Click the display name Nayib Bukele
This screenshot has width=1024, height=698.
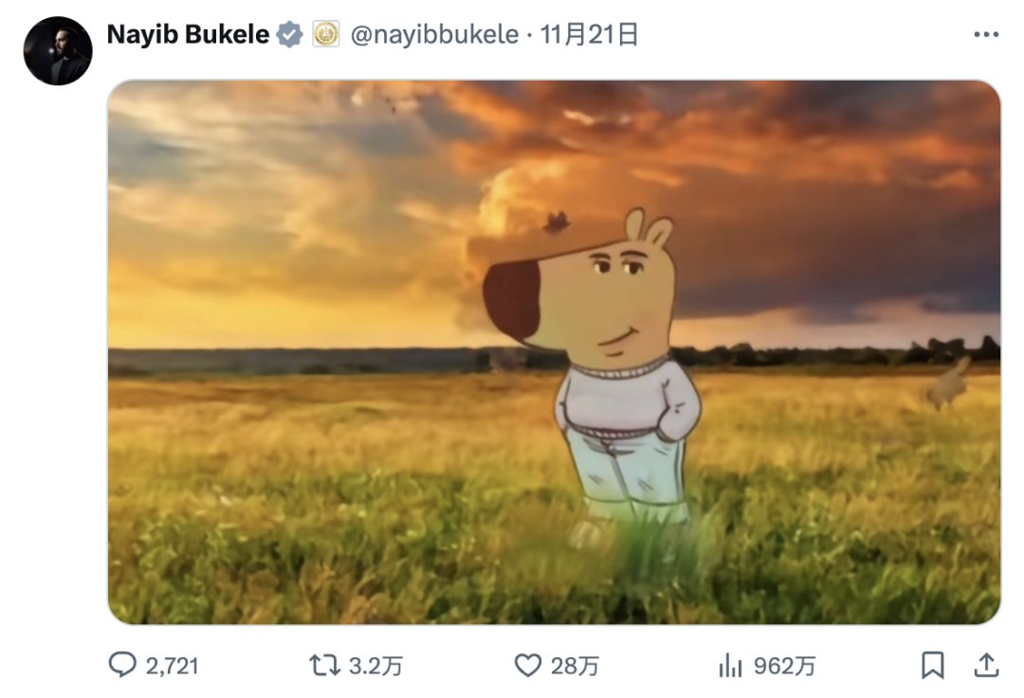(x=188, y=35)
